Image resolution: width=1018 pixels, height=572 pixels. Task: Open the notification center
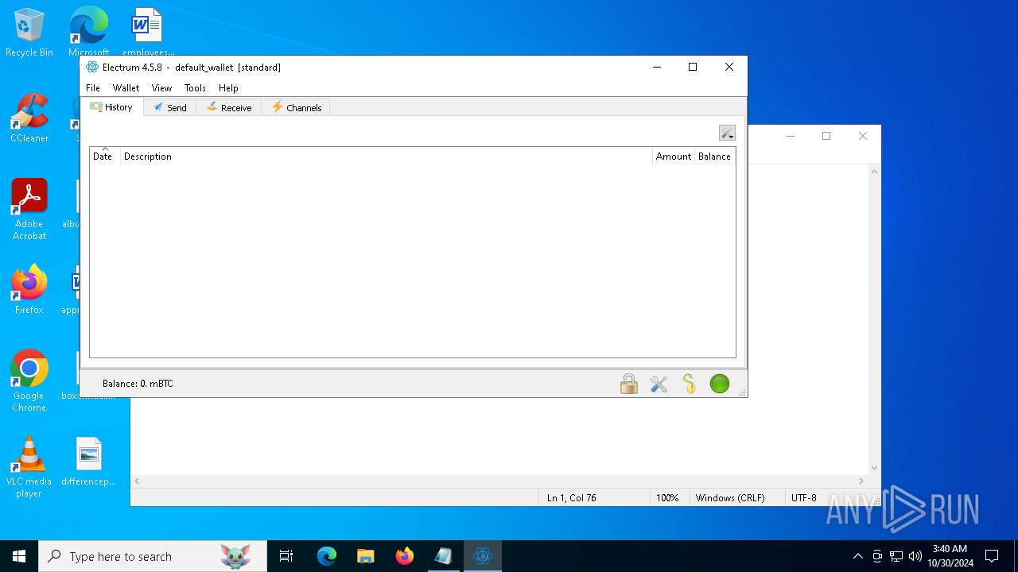[x=992, y=556]
